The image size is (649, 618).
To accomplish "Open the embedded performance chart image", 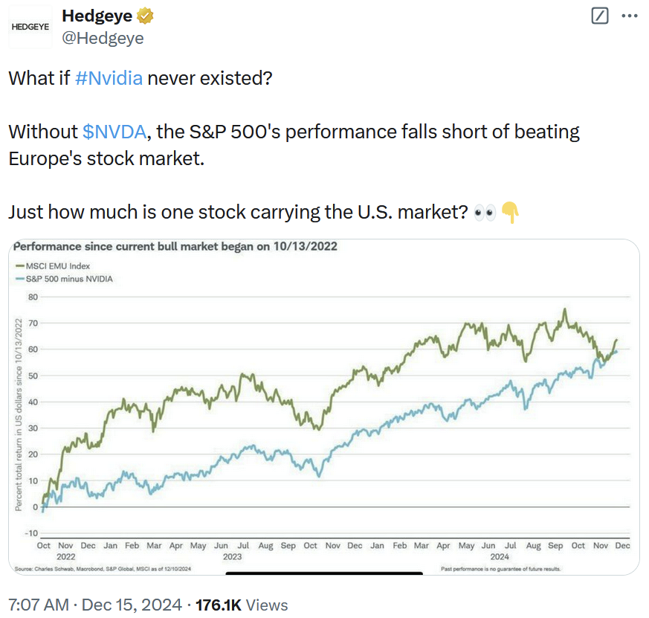I will [324, 407].
